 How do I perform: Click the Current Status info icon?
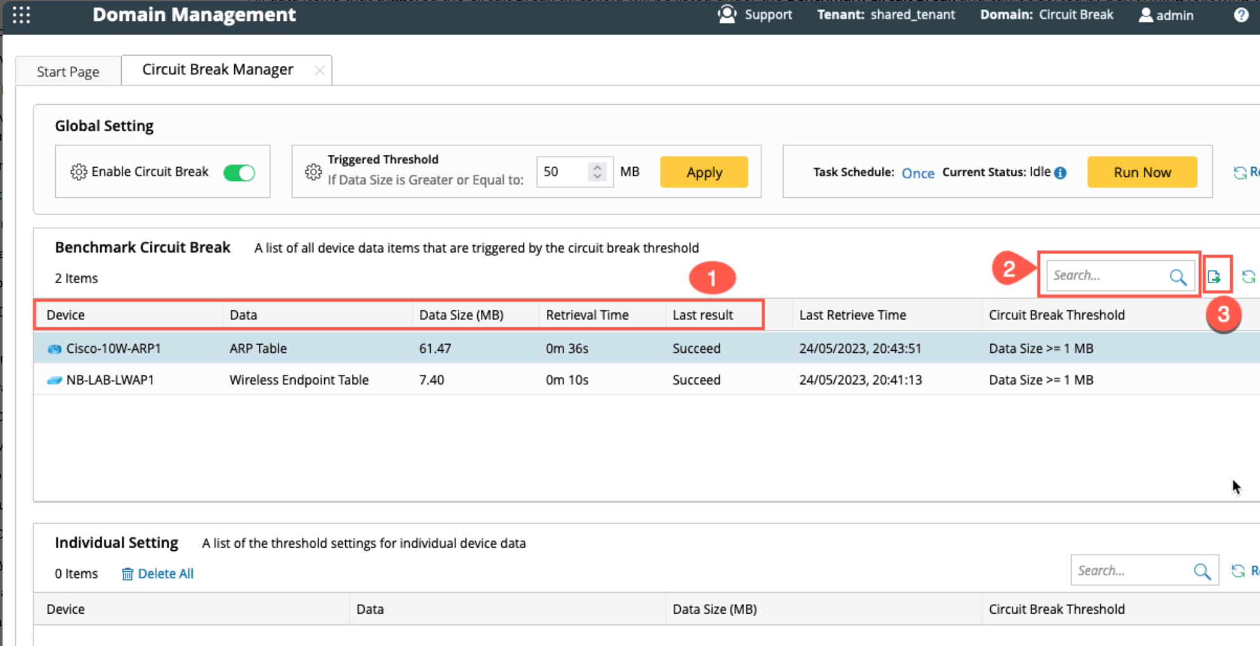[1060, 173]
